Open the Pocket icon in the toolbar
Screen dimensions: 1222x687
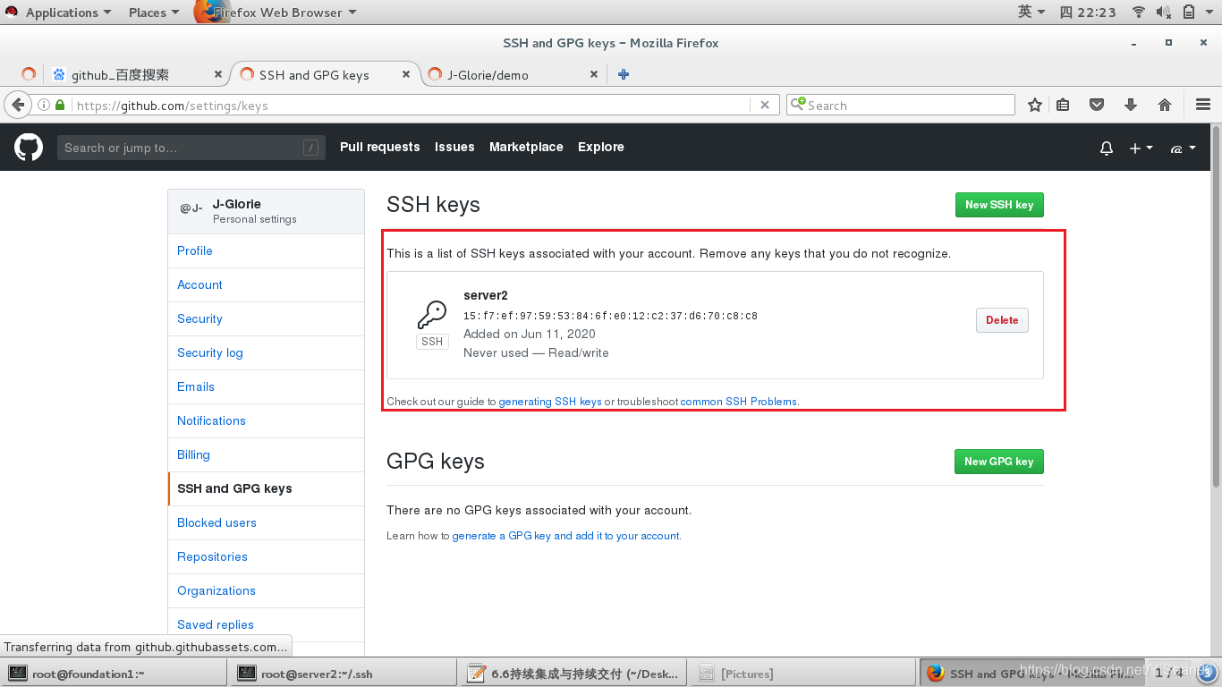point(1097,105)
